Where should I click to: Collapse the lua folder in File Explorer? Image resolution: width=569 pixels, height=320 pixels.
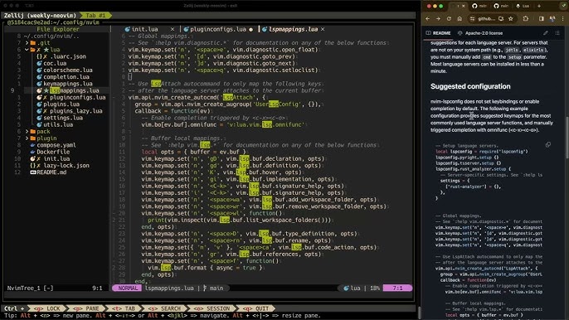point(27,50)
